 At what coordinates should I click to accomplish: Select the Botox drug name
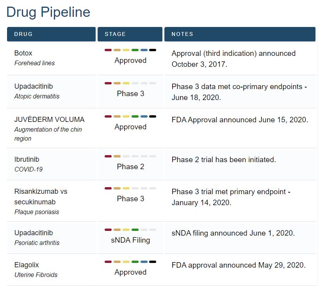23,53
